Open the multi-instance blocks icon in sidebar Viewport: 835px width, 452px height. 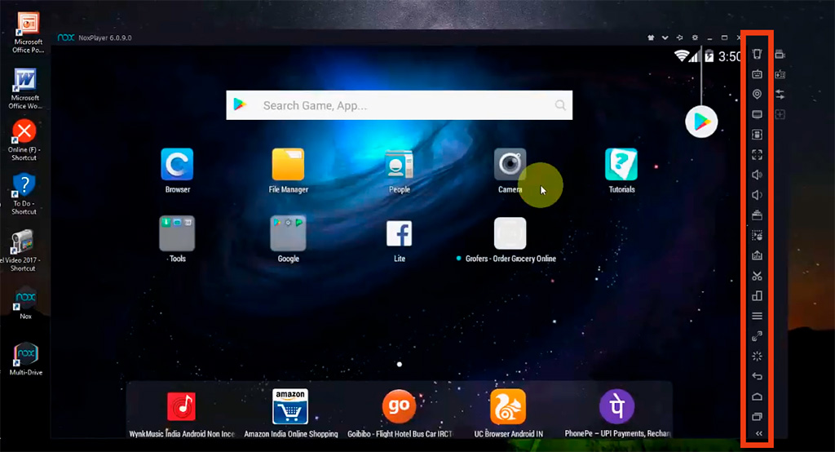(757, 296)
